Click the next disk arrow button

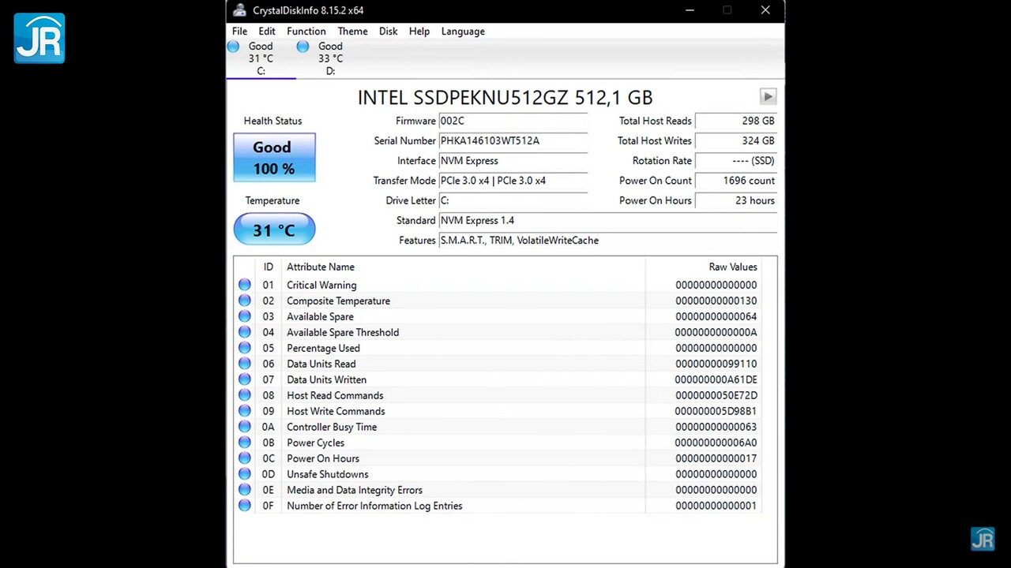click(x=768, y=96)
